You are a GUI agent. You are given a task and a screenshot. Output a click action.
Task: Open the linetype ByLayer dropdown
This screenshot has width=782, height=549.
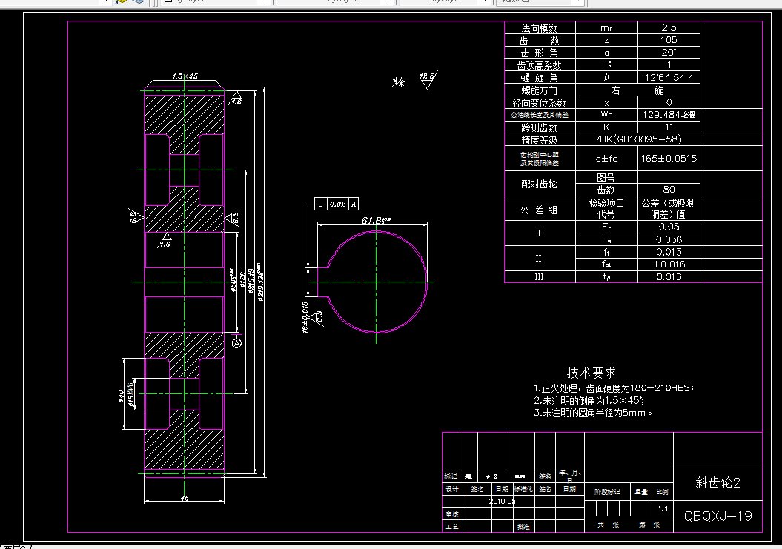coord(334,1)
